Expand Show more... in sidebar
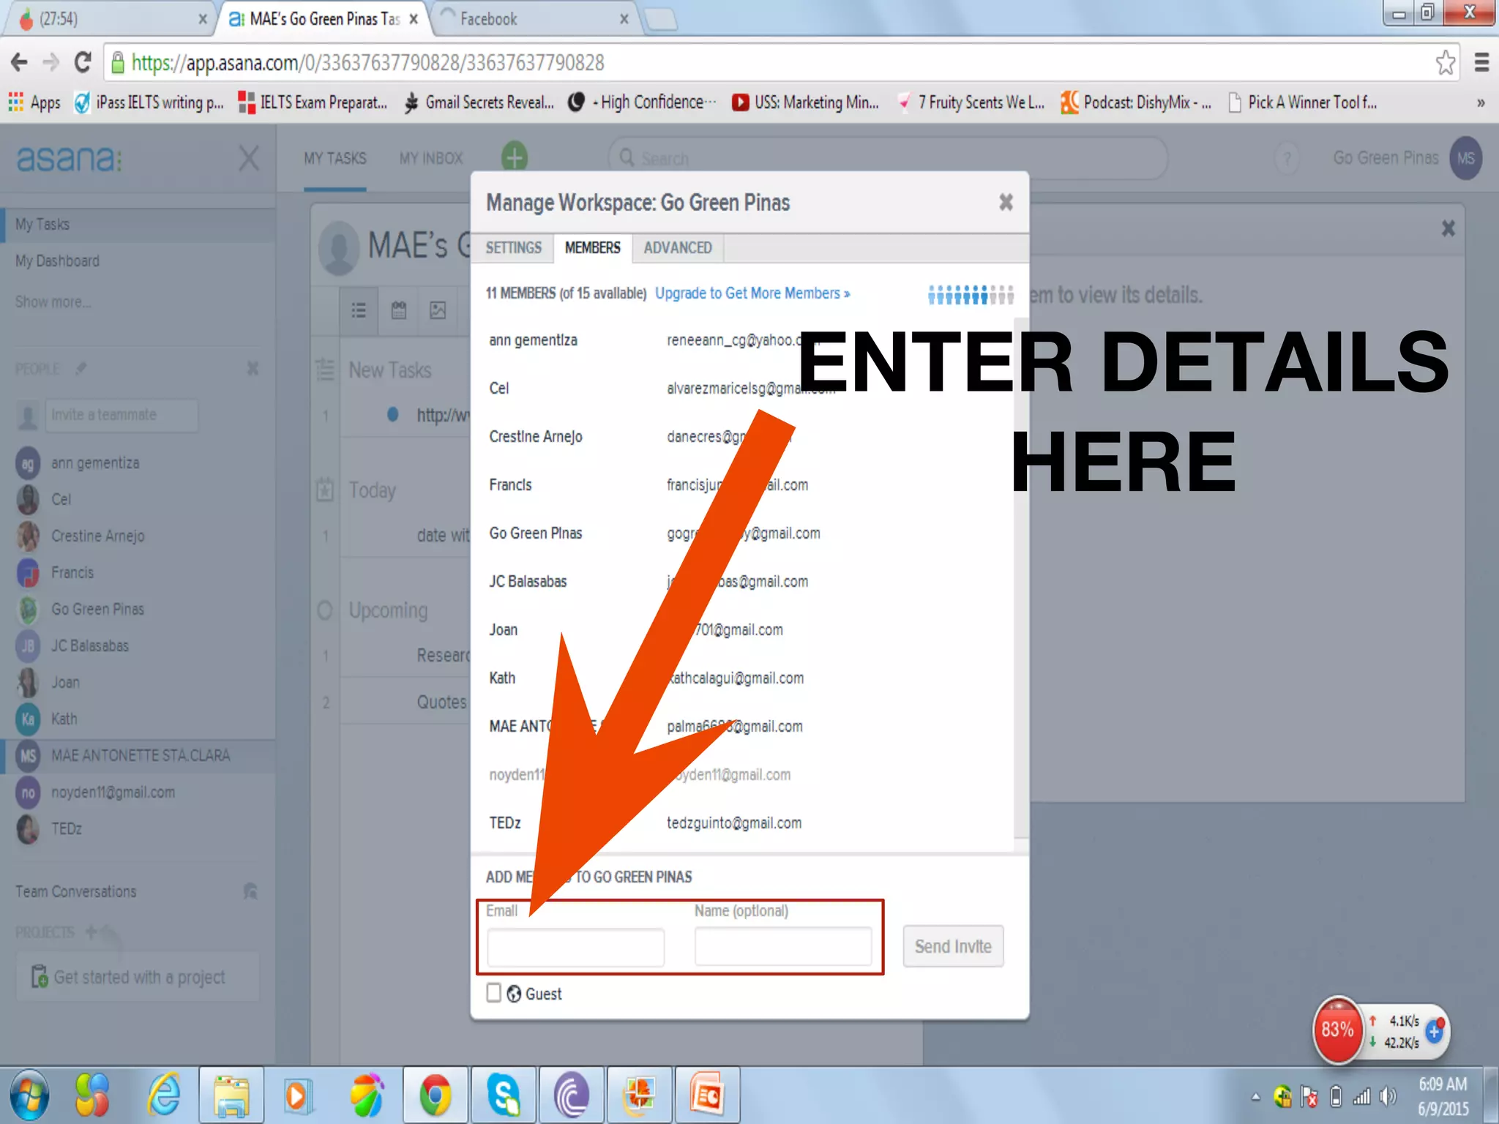Viewport: 1499px width, 1124px height. pyautogui.click(x=53, y=302)
